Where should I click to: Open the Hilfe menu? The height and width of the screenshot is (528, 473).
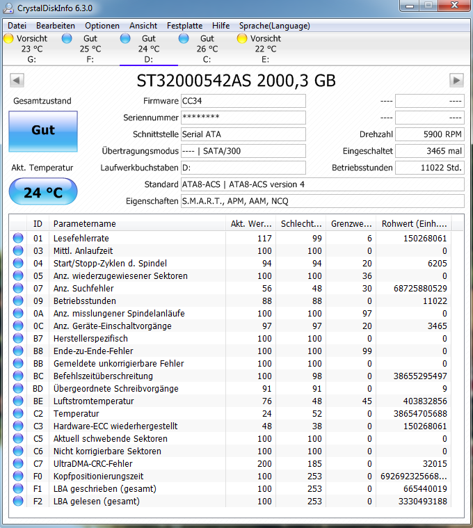point(221,26)
